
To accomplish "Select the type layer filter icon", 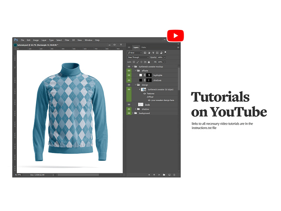I will (x=153, y=53).
